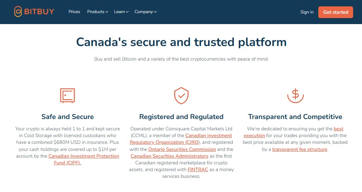Viewport: 362px width, 192px height.
Task: Open the Canadian Investment Protection Fund link
Action: [84, 156]
